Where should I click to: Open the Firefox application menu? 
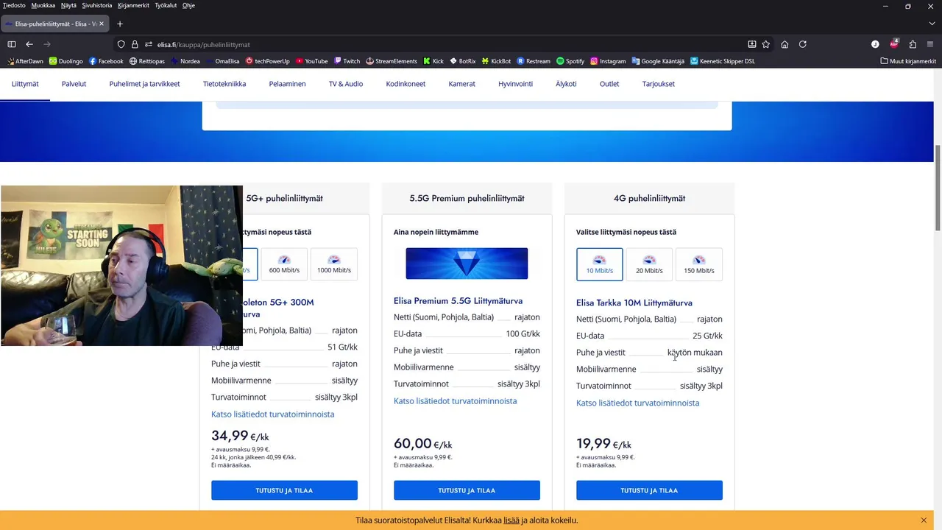931,44
